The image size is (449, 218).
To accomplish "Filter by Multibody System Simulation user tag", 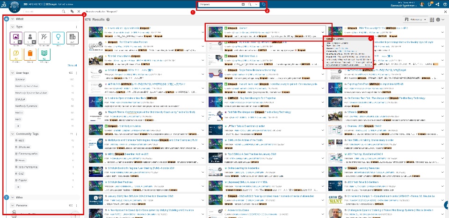I will tap(31, 93).
